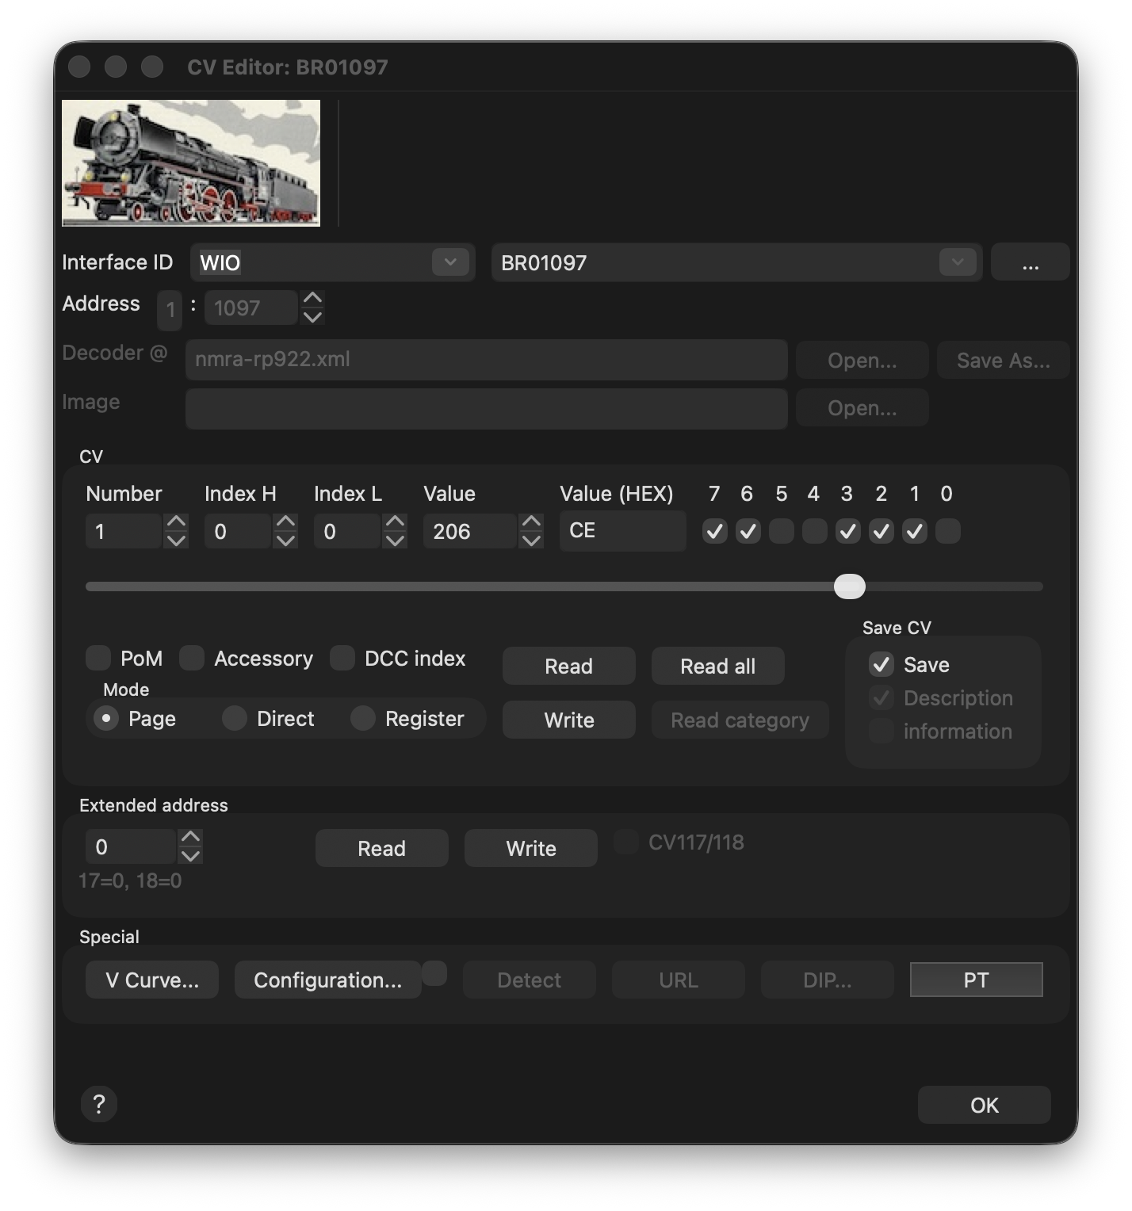Click the Read all button

pos(717,667)
